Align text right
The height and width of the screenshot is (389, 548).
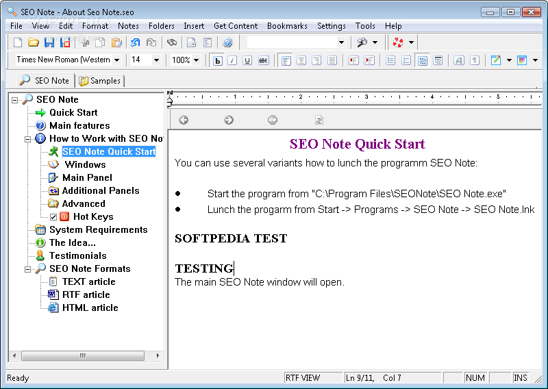pyautogui.click(x=316, y=60)
